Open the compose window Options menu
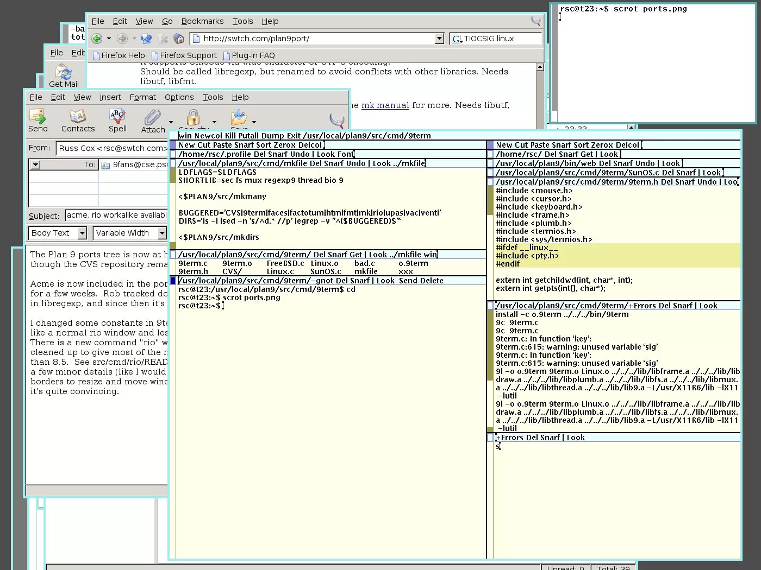The height and width of the screenshot is (570, 761). click(179, 97)
